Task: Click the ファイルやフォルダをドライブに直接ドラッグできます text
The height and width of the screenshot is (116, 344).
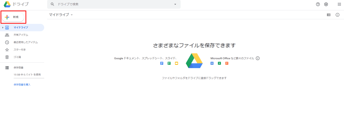Action: (194, 78)
